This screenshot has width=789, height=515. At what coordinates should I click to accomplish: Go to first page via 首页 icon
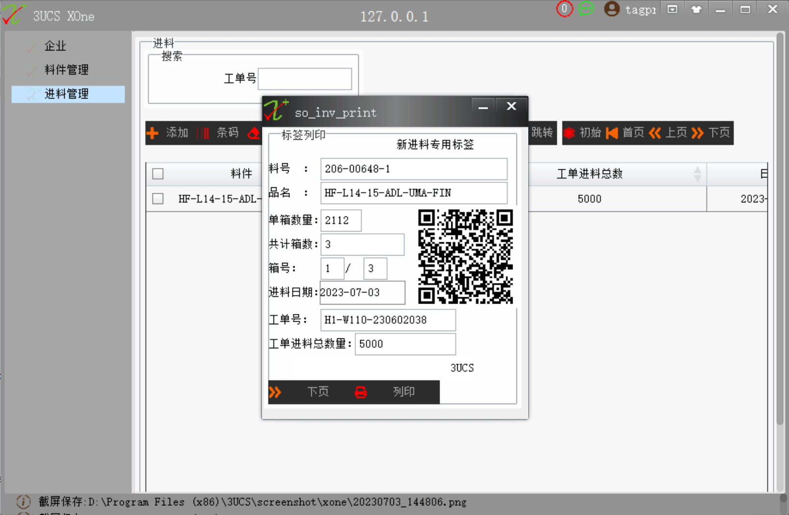pyautogui.click(x=612, y=132)
